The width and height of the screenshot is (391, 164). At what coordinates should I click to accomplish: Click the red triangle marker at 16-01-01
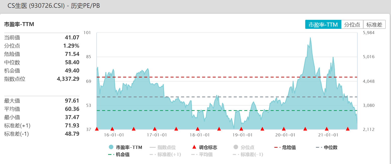point(112,129)
